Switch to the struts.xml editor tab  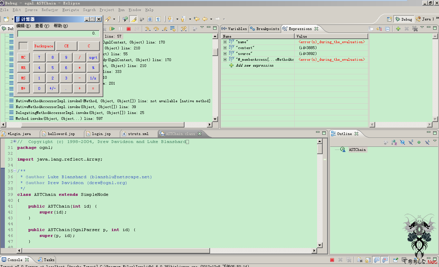pos(138,134)
